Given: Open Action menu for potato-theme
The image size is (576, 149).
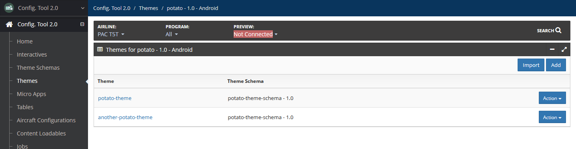Looking at the screenshot, I should click(552, 98).
